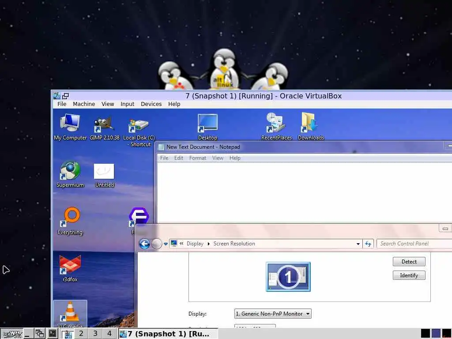Expand the arrow between Display and Screen Resolution

click(208, 244)
